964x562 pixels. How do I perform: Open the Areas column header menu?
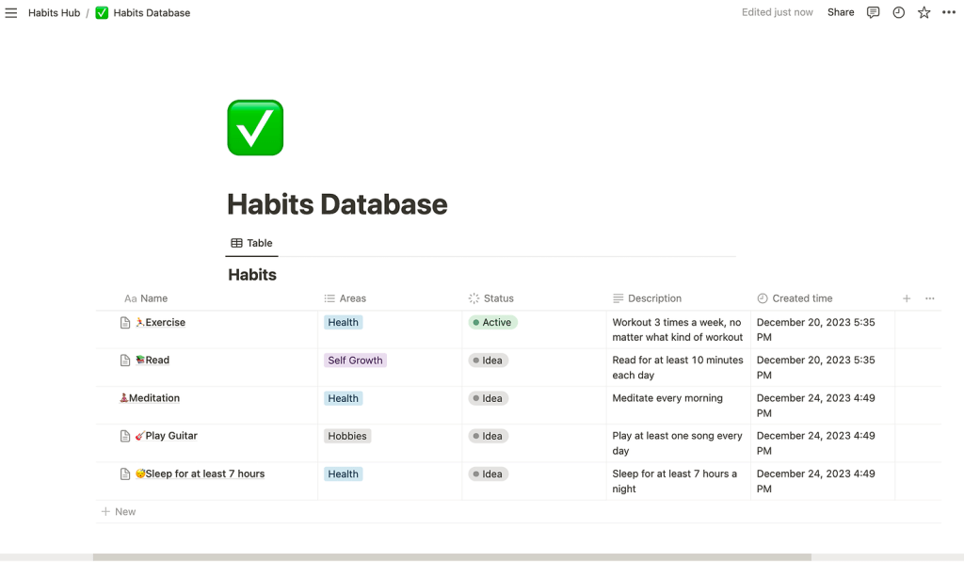click(346, 298)
